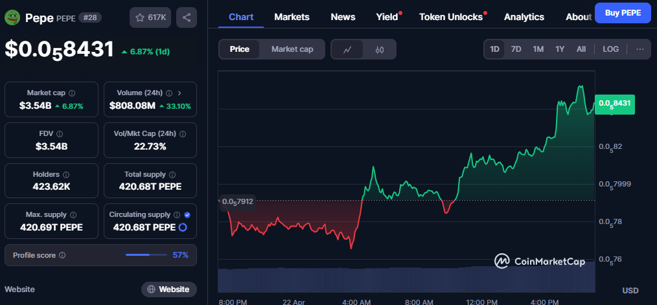Open the Markets tab
The height and width of the screenshot is (305, 657).
[x=292, y=17]
